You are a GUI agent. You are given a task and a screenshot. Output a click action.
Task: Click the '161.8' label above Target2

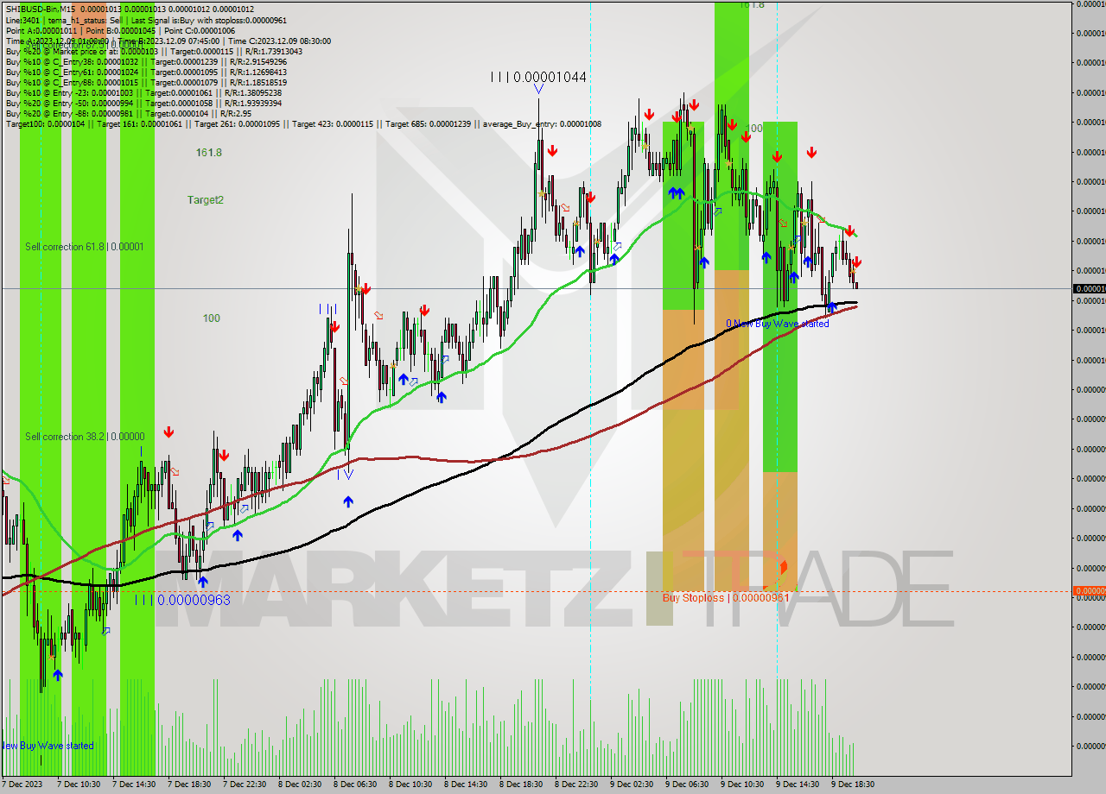[x=209, y=153]
